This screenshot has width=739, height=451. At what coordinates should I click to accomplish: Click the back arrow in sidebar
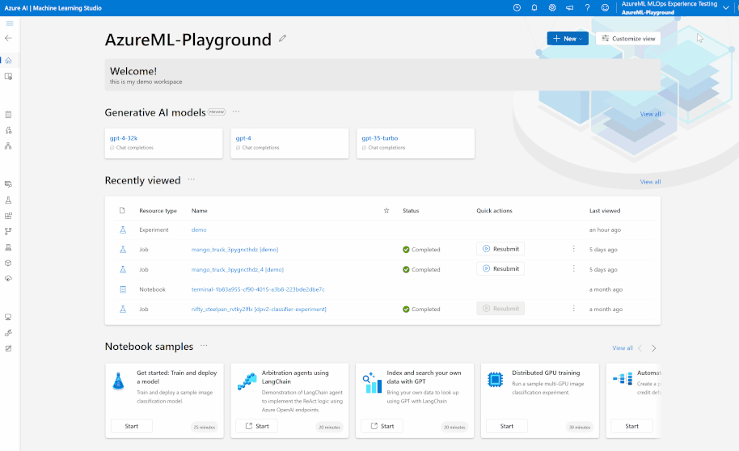pos(8,38)
